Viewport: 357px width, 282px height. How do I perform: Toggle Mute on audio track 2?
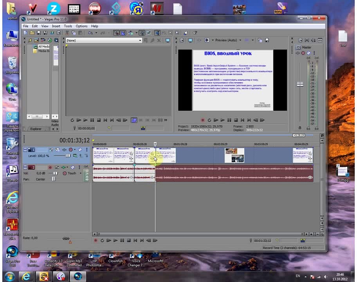tap(73, 167)
